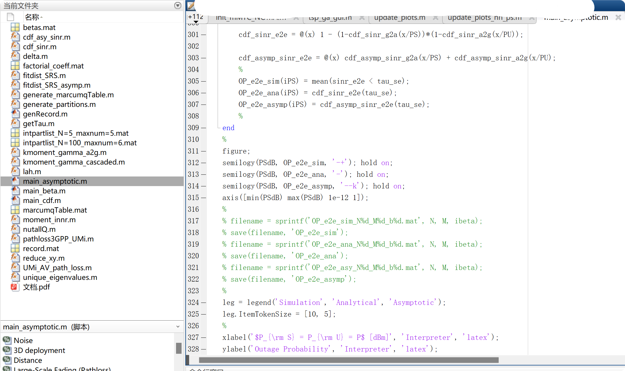Select the Distance section entry
625x371 pixels.
pyautogui.click(x=28, y=360)
